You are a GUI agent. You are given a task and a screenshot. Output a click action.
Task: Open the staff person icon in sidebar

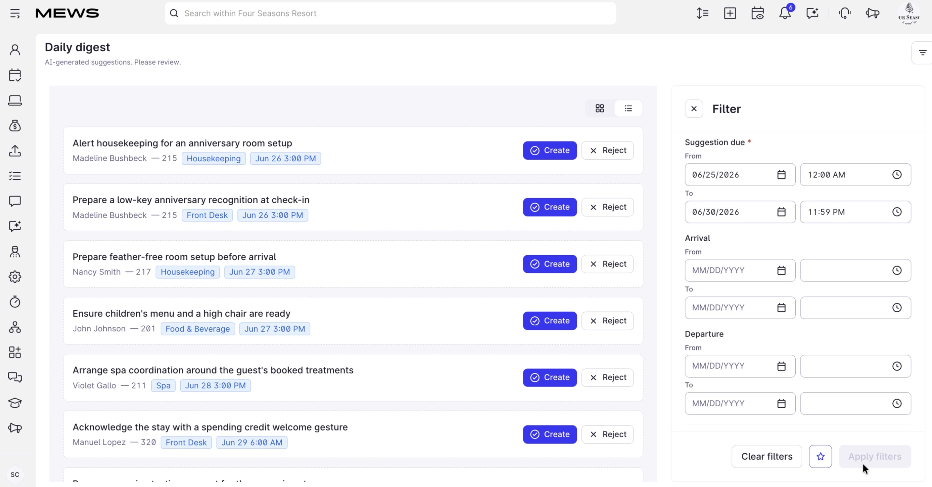point(15,252)
